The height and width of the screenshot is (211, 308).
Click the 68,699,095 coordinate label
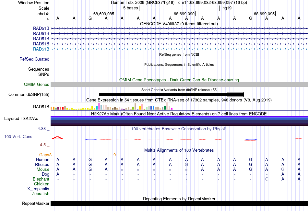tap(264, 14)
